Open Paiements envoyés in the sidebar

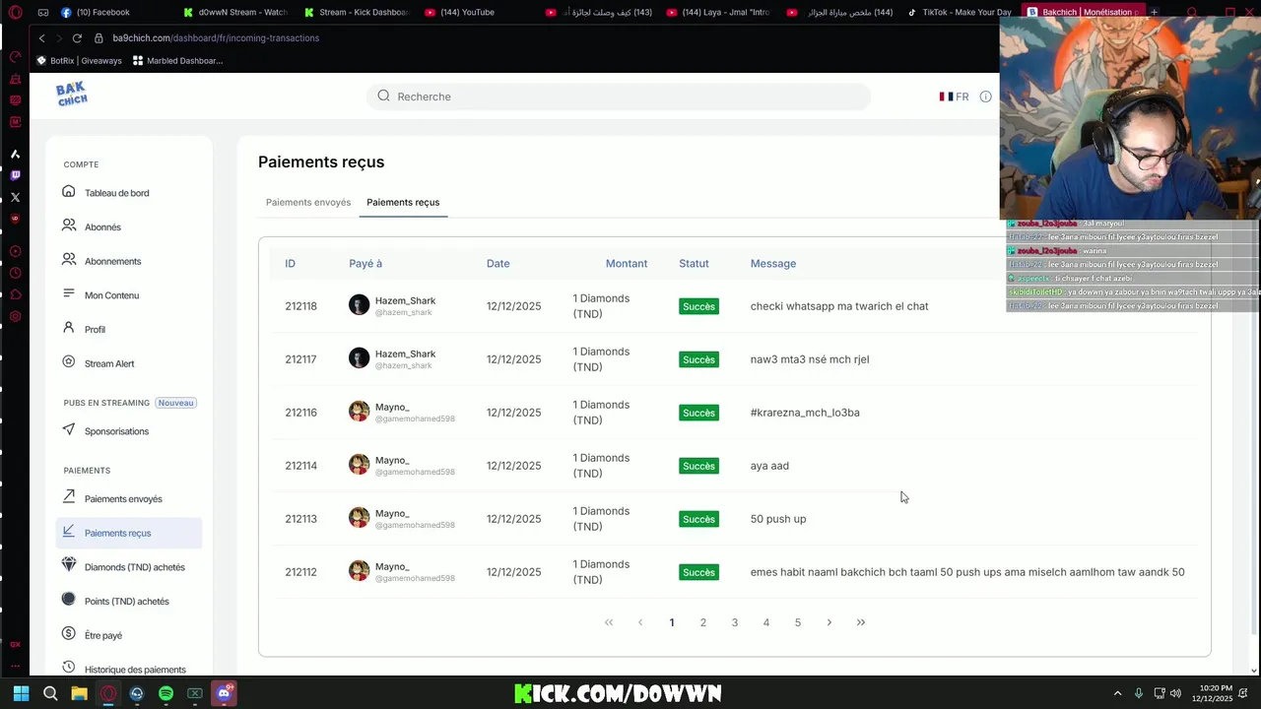click(x=123, y=499)
